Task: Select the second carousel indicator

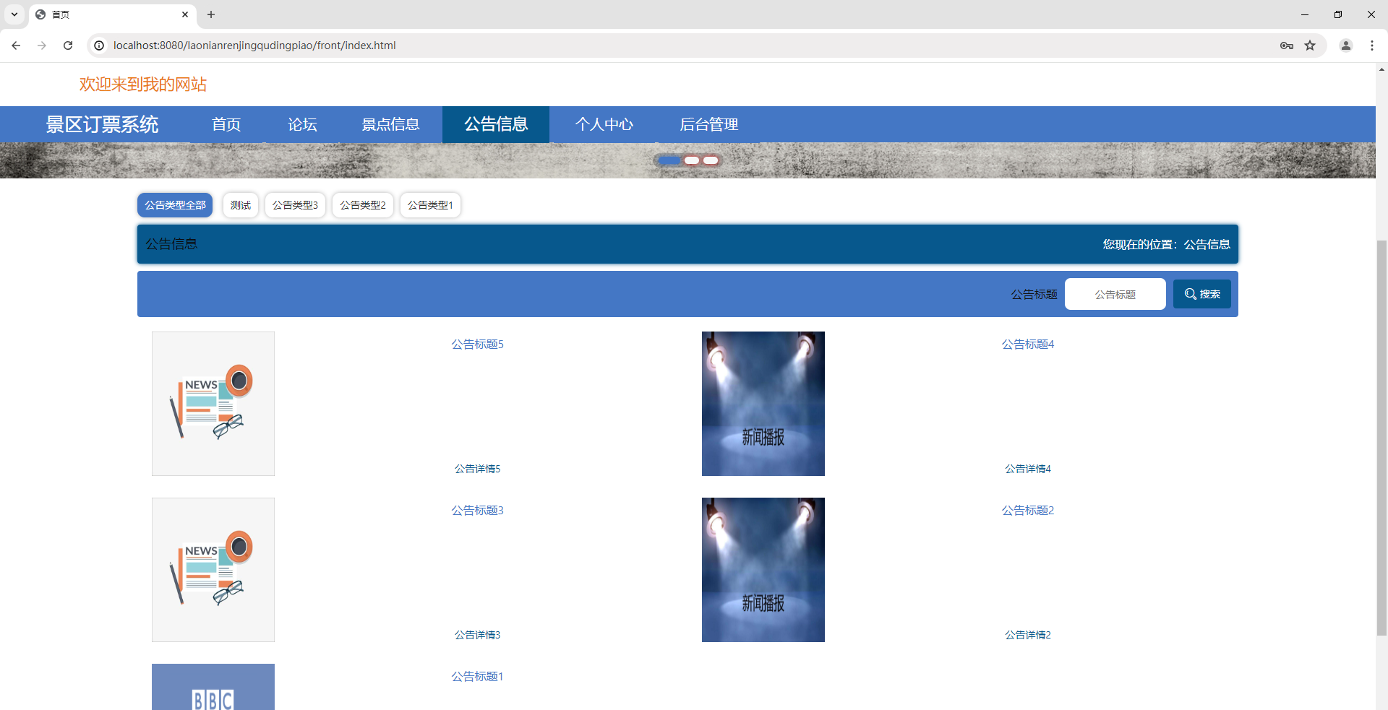Action: [692, 160]
